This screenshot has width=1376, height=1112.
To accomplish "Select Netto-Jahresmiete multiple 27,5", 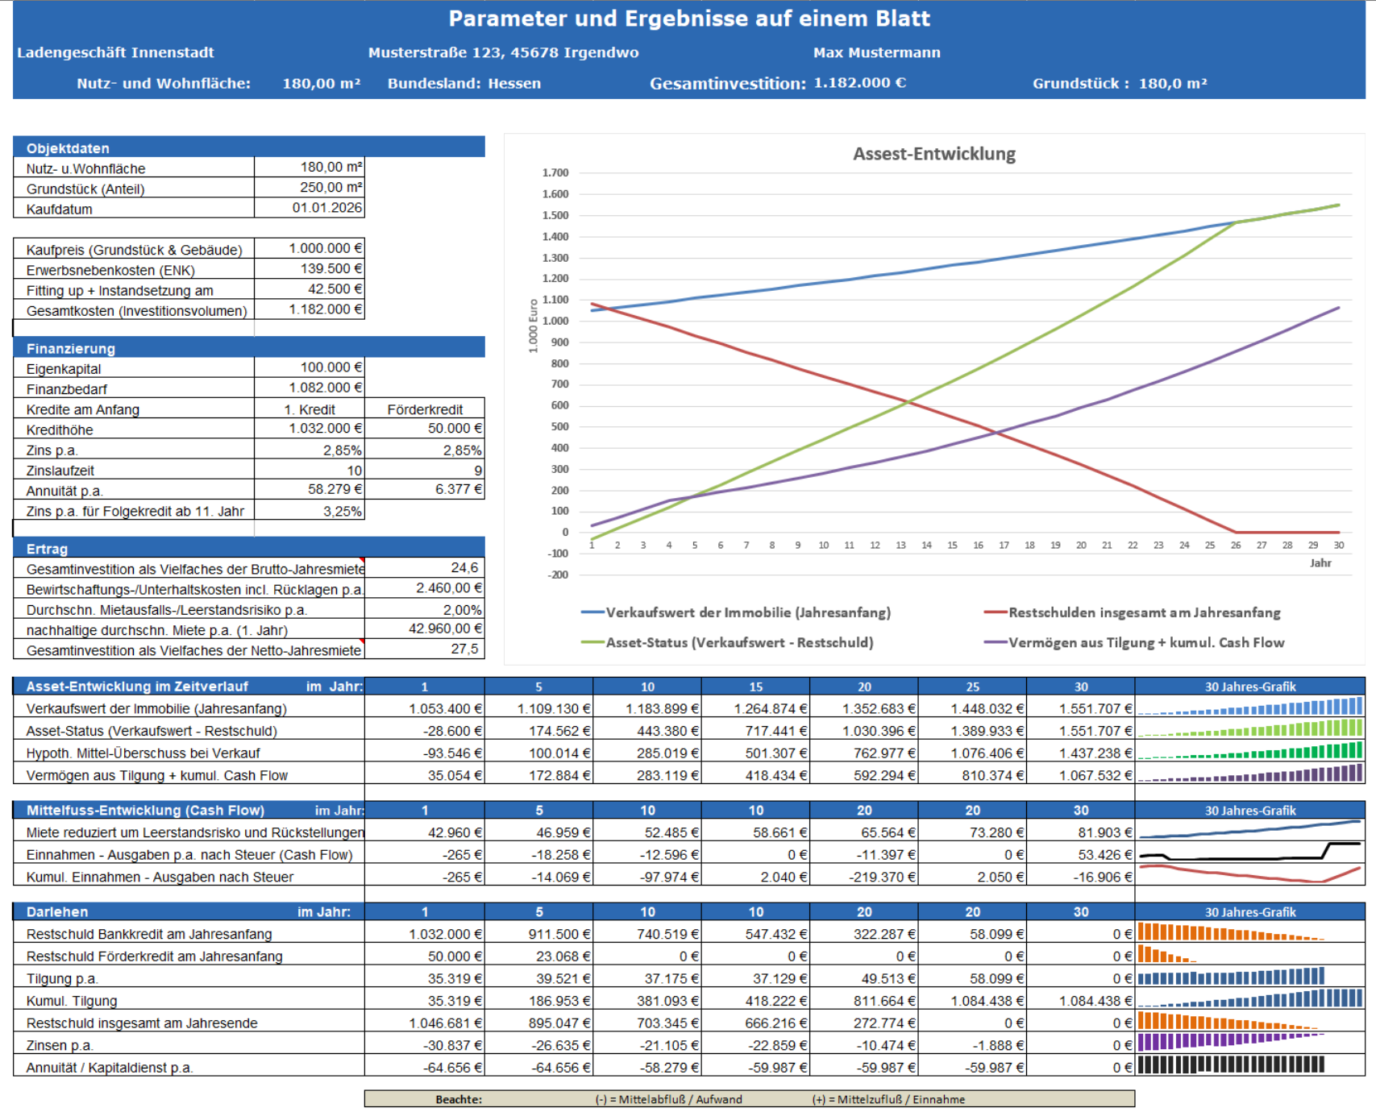I will click(x=425, y=649).
